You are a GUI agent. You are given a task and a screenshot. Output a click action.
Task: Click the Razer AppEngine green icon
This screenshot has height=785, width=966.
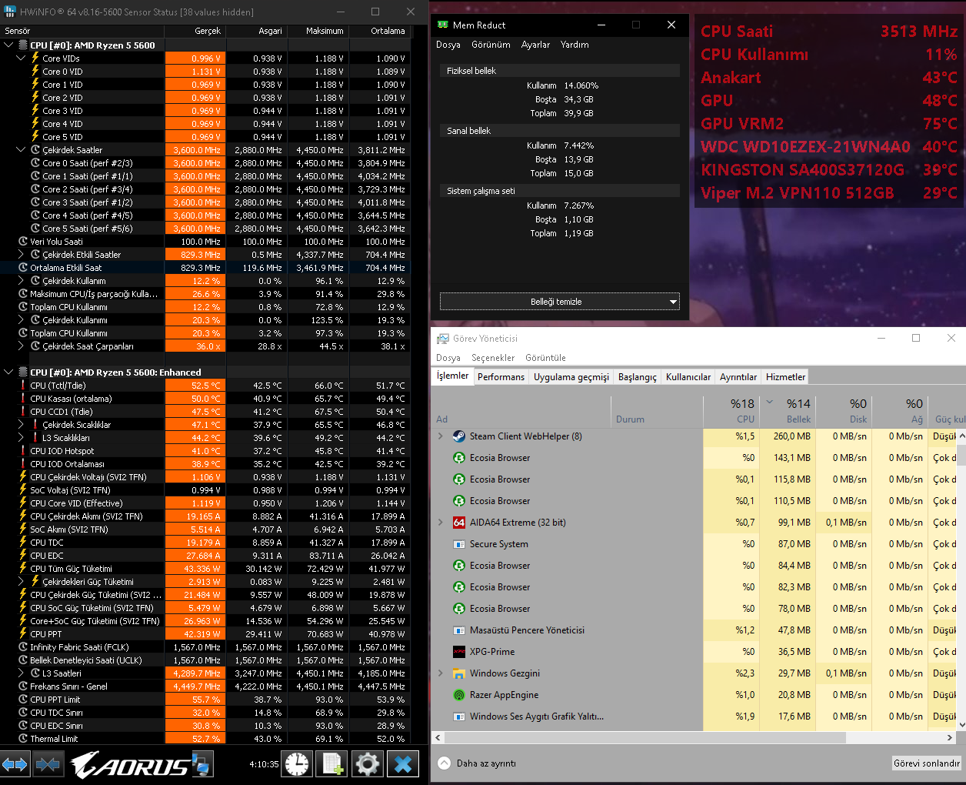point(459,695)
